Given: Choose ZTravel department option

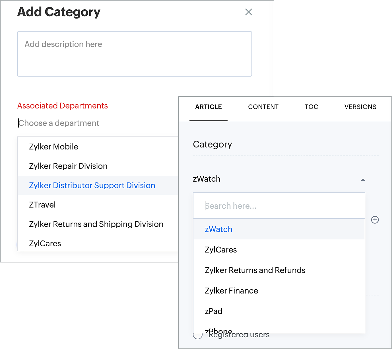Looking at the screenshot, I should (x=42, y=205).
